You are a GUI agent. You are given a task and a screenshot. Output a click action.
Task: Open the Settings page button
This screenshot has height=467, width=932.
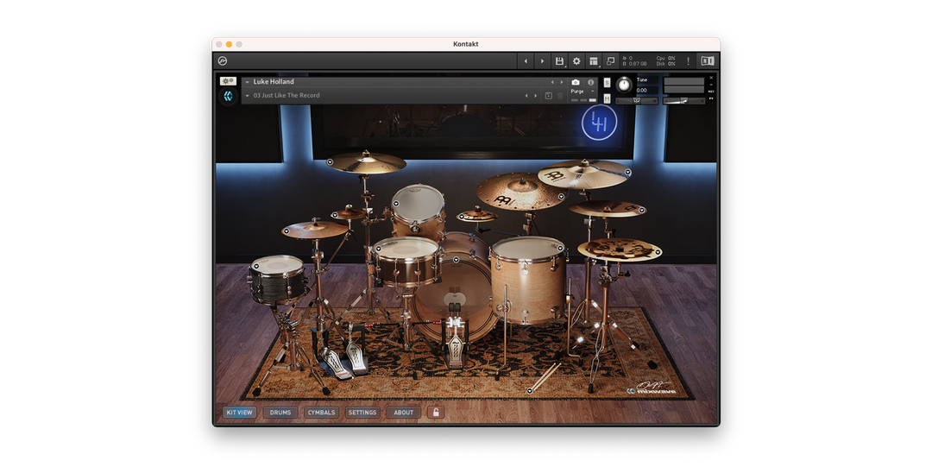pos(362,413)
